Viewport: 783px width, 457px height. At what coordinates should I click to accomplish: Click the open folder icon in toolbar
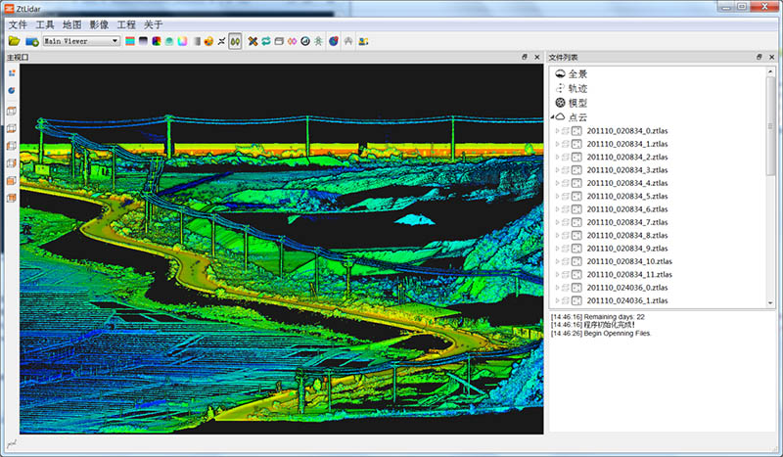[14, 41]
